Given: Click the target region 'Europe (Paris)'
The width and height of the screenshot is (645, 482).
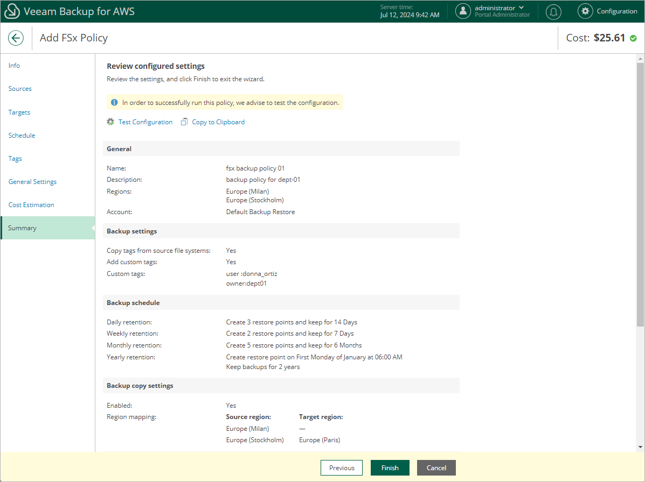Looking at the screenshot, I should [319, 440].
